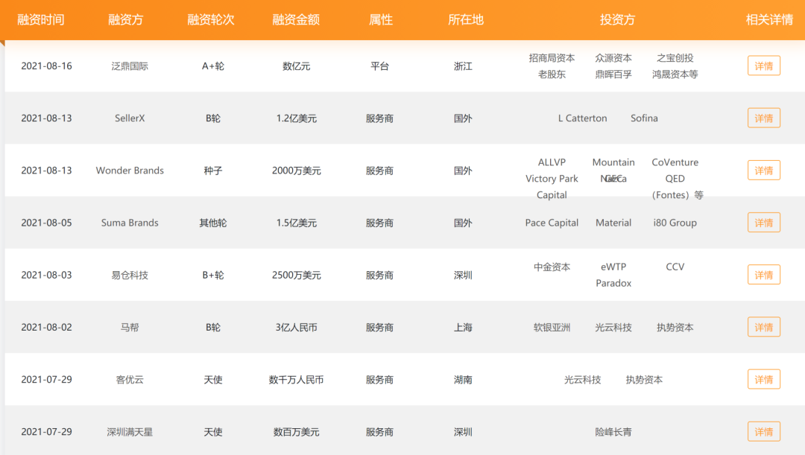
Task: Click amount 数千万人民币
Action: (296, 380)
